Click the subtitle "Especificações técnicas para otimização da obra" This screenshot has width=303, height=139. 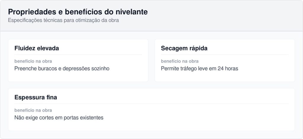(x=63, y=21)
